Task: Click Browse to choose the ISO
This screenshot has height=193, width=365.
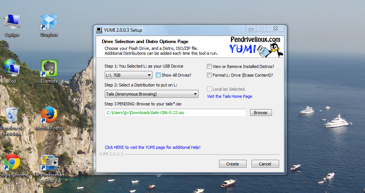Action: (x=261, y=113)
